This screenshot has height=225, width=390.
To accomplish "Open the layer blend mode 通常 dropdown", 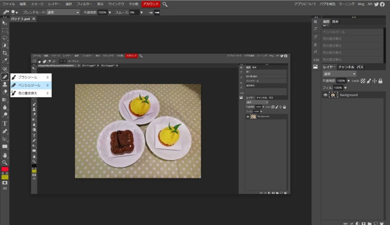I will pos(339,74).
